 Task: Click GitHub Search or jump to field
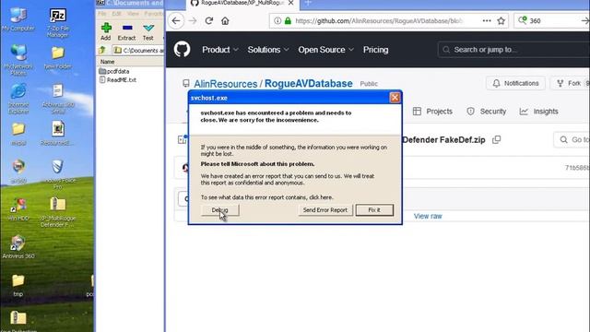[513, 50]
